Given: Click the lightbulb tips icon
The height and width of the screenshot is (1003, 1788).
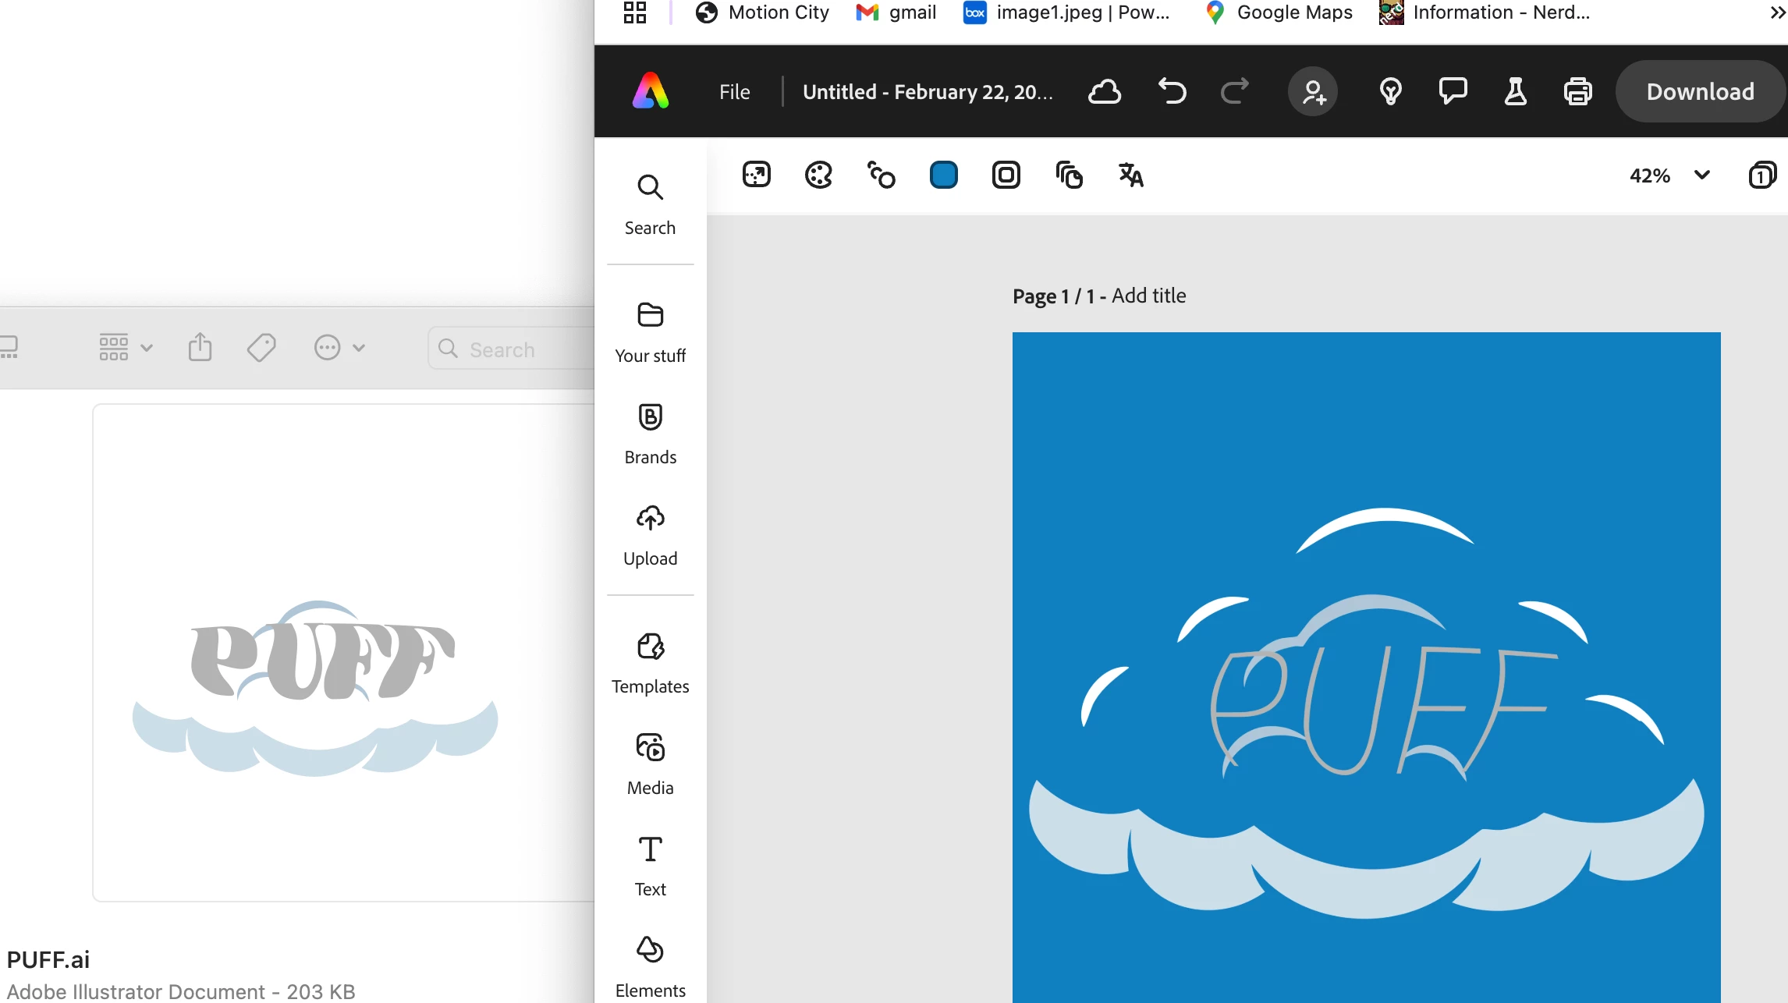Looking at the screenshot, I should pyautogui.click(x=1390, y=91).
